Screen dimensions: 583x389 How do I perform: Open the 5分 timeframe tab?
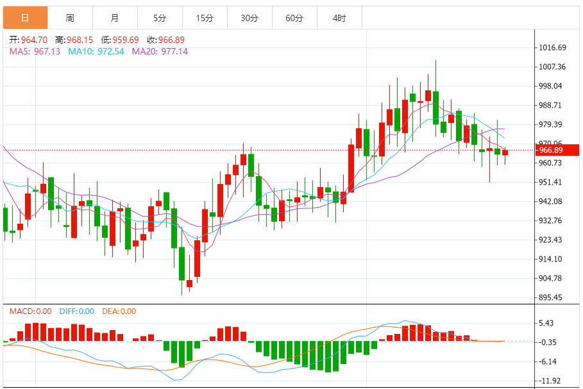[x=160, y=18]
